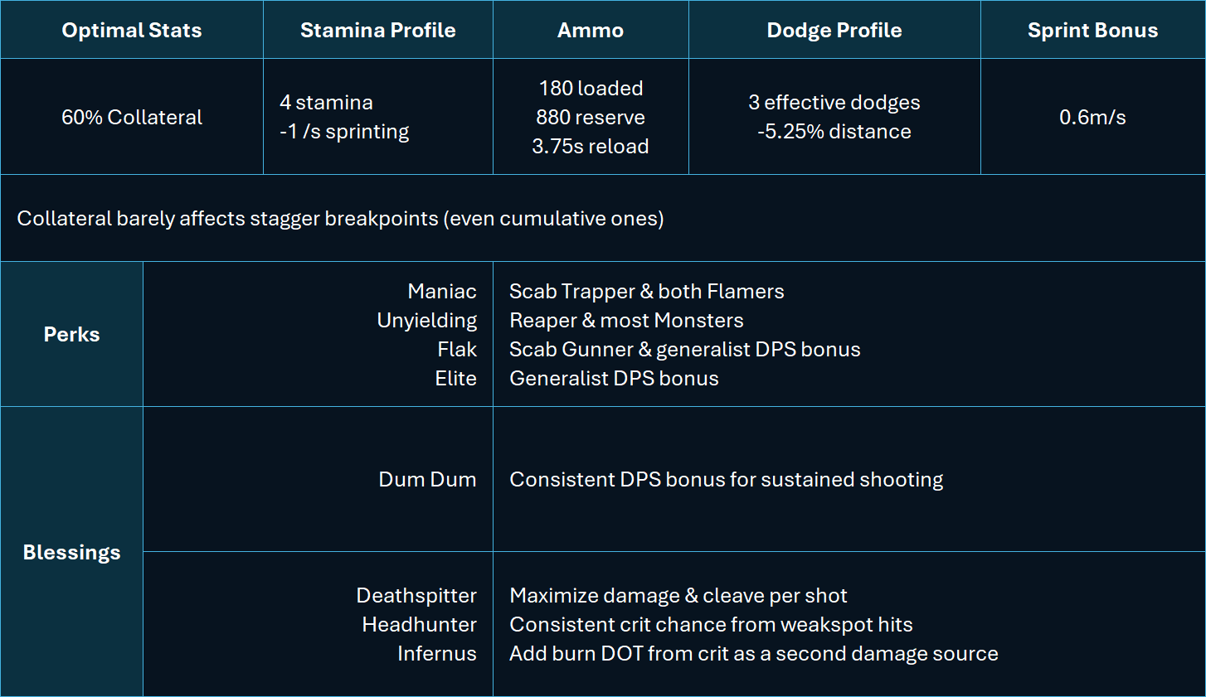1206x697 pixels.
Task: Select the Infernus burn DOT description
Action: pyautogui.click(x=754, y=653)
